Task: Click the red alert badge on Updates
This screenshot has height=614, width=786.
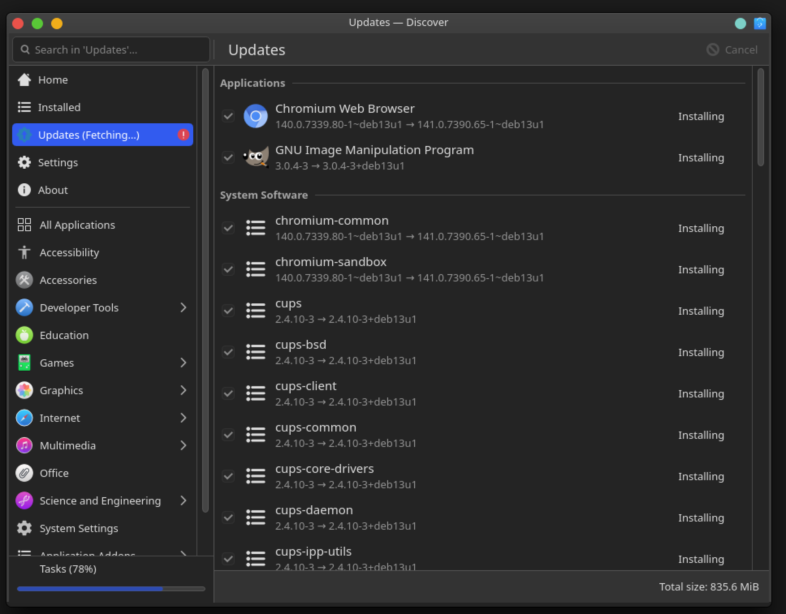Action: pyautogui.click(x=183, y=135)
